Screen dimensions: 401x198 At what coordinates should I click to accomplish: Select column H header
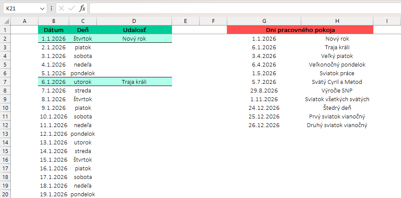337,21
